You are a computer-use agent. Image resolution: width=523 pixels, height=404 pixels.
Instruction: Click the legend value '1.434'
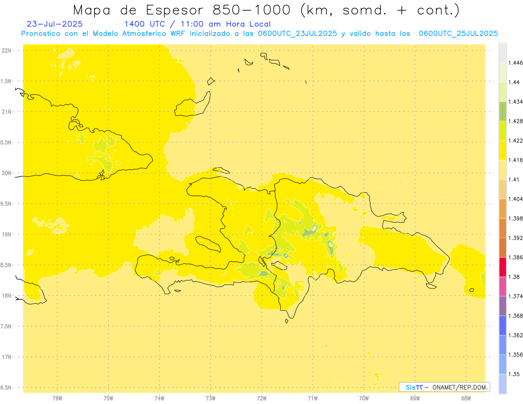point(516,102)
